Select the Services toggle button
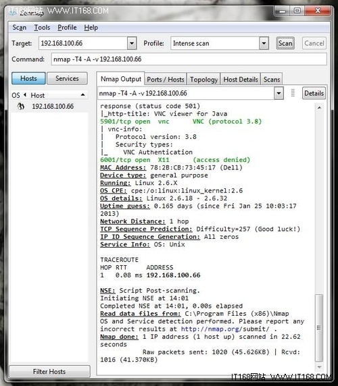The height and width of the screenshot is (386, 338). click(67, 78)
